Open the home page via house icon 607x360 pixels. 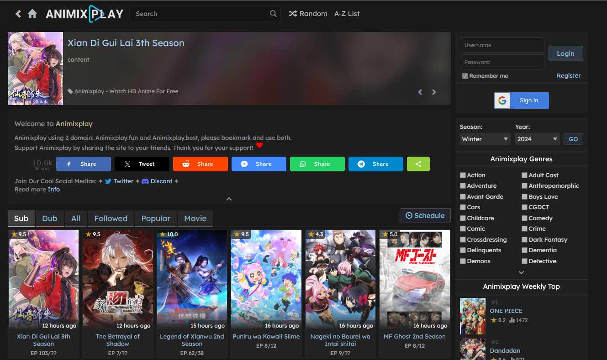32,14
